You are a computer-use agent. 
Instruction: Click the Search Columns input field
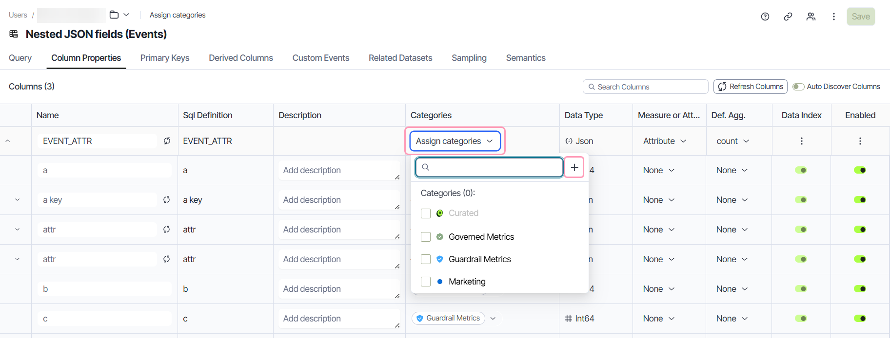(x=645, y=87)
